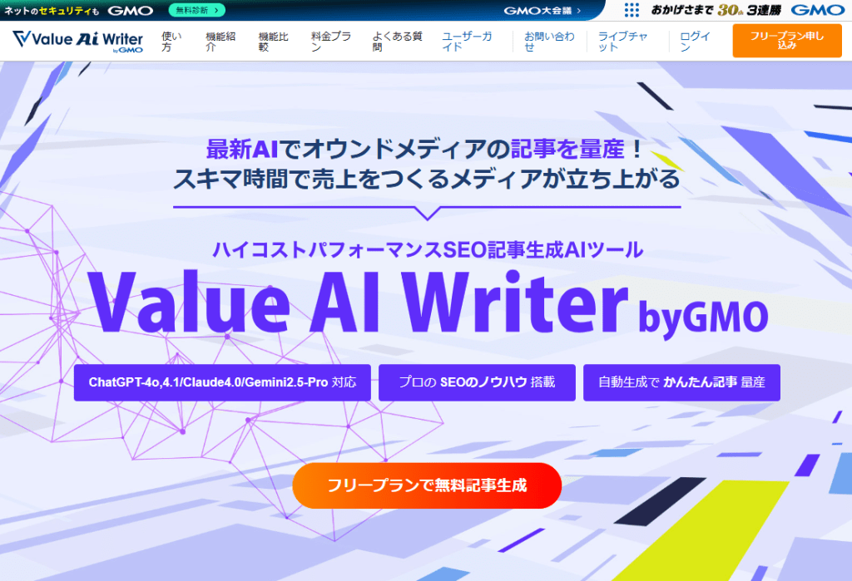Click headline 最新AIでオウンドメディアの記事を量産！
This screenshot has height=581, width=852.
click(x=425, y=150)
